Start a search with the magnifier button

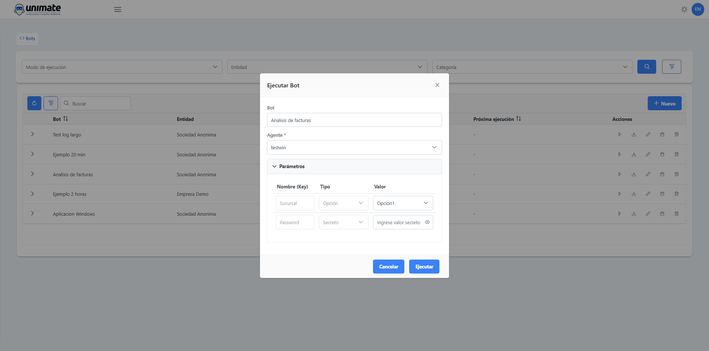[x=647, y=67]
